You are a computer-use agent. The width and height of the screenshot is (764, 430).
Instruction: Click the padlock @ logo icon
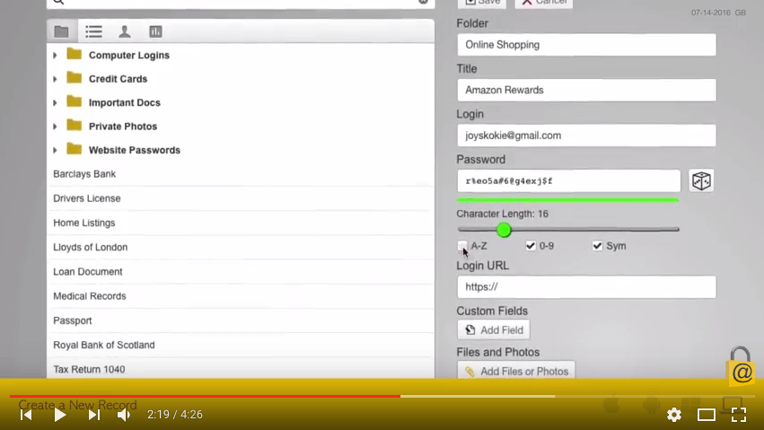coord(741,367)
